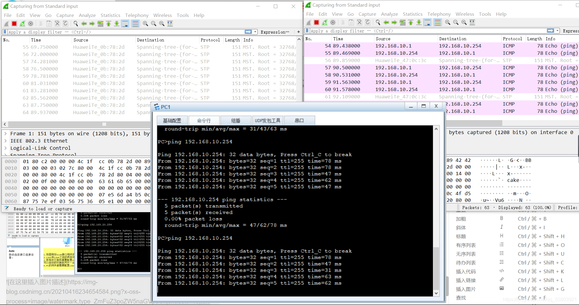Switch to 组播 tab in PC1

pyautogui.click(x=236, y=120)
